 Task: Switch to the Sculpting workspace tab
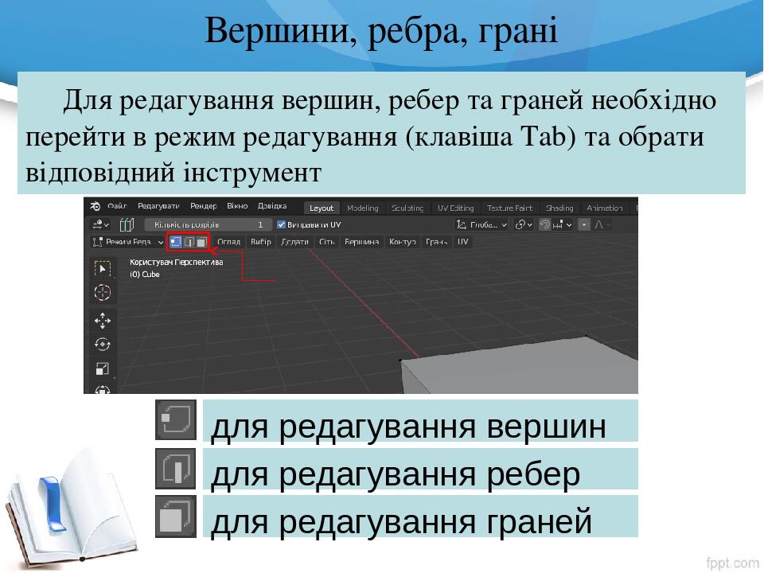(x=407, y=208)
